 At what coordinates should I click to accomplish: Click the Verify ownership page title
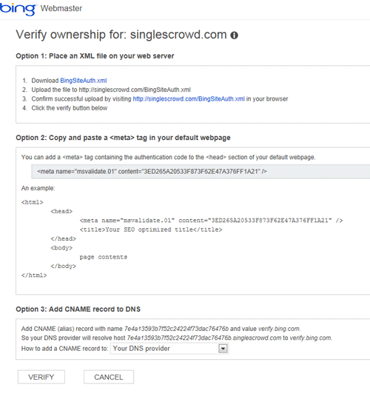[121, 35]
